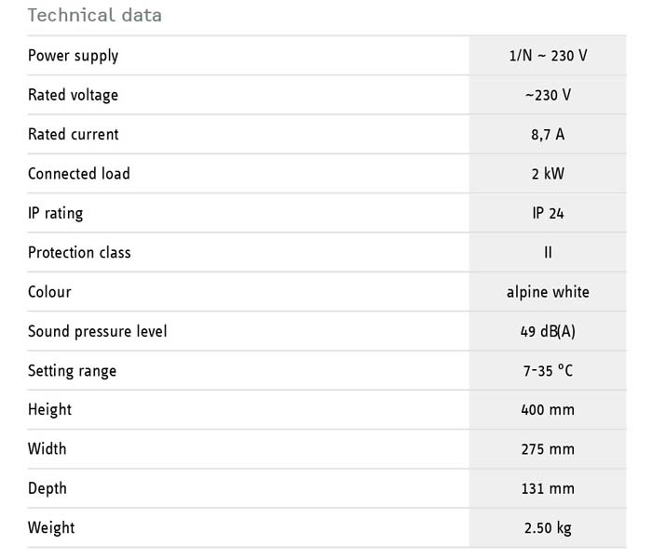Viewport: 652px width, 558px height.
Task: Select the Weight row label
Action: coord(51,528)
